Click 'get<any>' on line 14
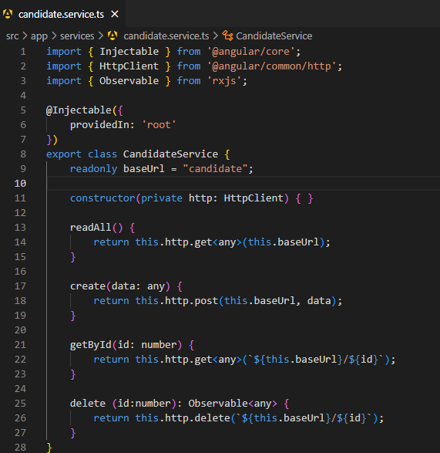Screen dimensions: 440x453 point(218,242)
